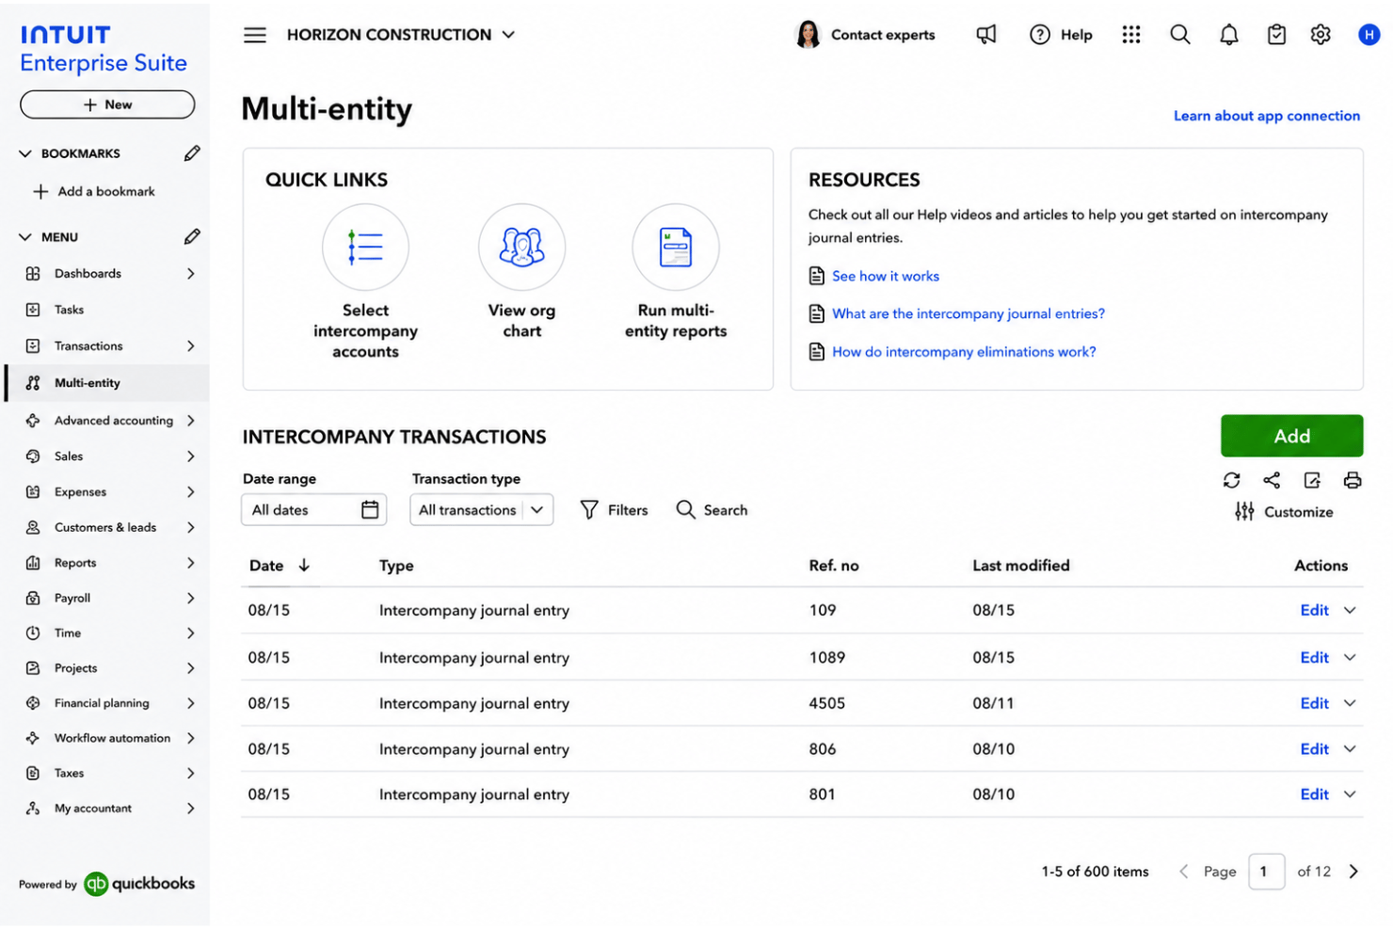Open See how it works article
The height and width of the screenshot is (929, 1393).
(x=885, y=277)
